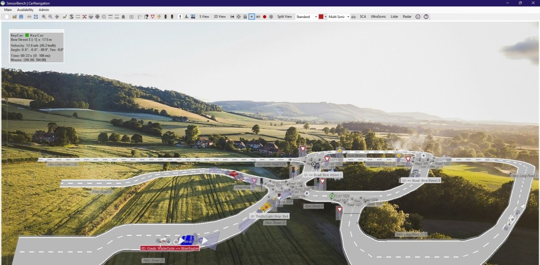
Task: Open the Standard view dropdown
Action: pyautogui.click(x=306, y=17)
